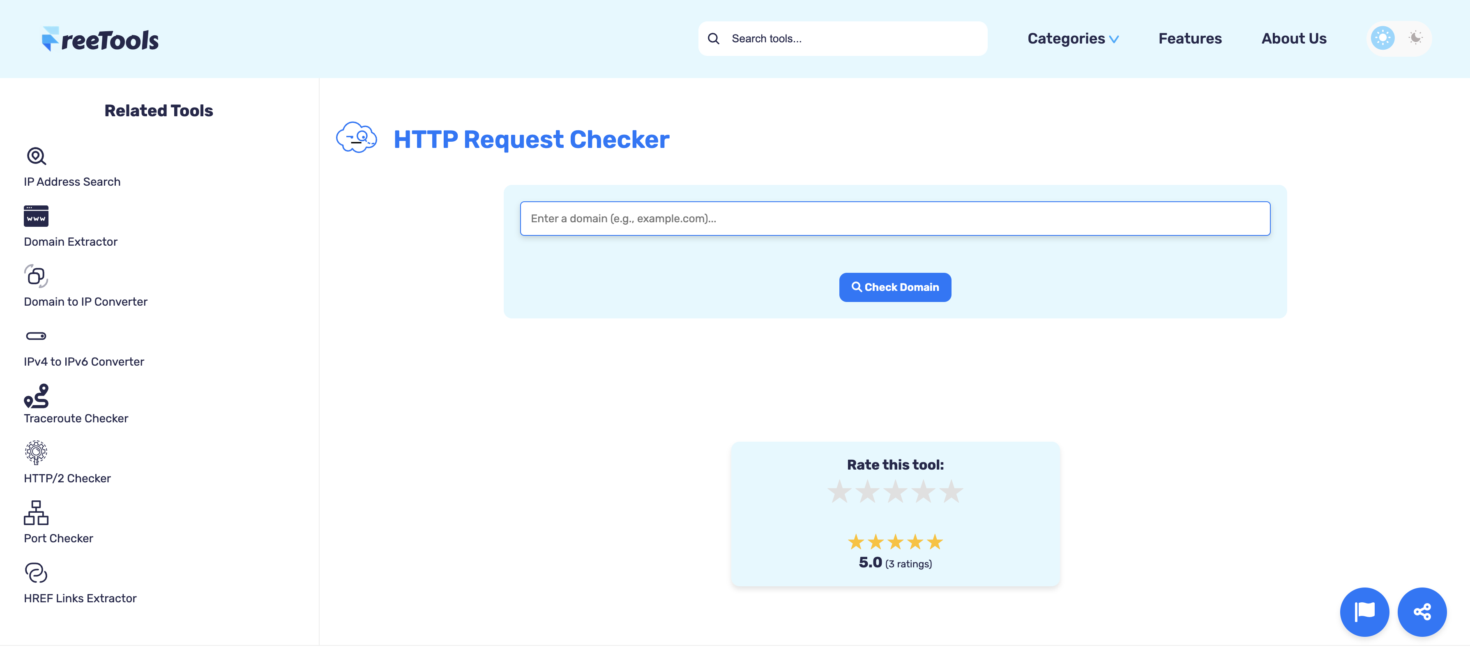Select the HTTP/2 Checker gear icon
The width and height of the screenshot is (1470, 659).
36,452
